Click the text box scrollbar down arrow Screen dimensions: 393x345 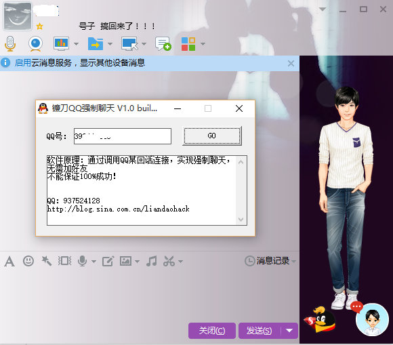pos(241,220)
